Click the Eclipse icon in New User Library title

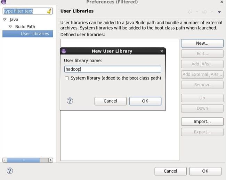point(64,51)
